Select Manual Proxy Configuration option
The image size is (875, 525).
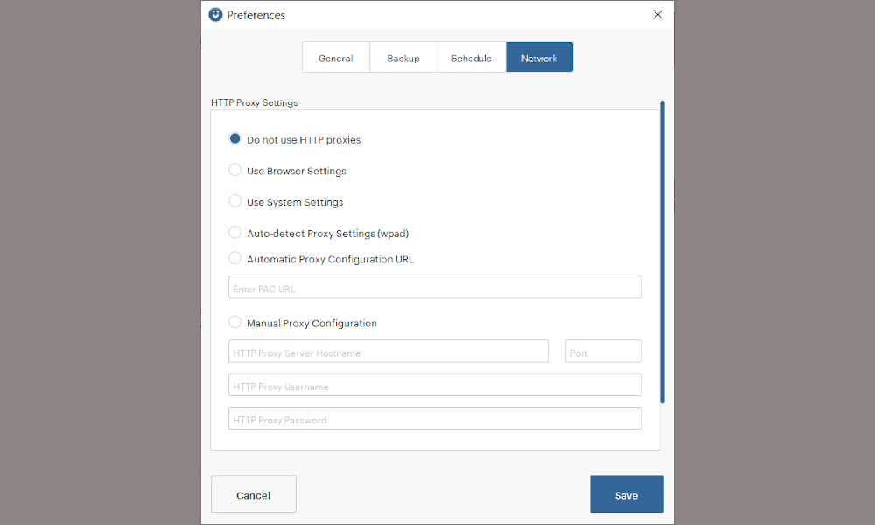click(234, 322)
